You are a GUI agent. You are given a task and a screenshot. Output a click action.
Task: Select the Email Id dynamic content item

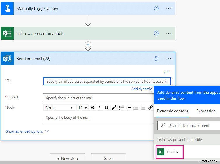170,152
